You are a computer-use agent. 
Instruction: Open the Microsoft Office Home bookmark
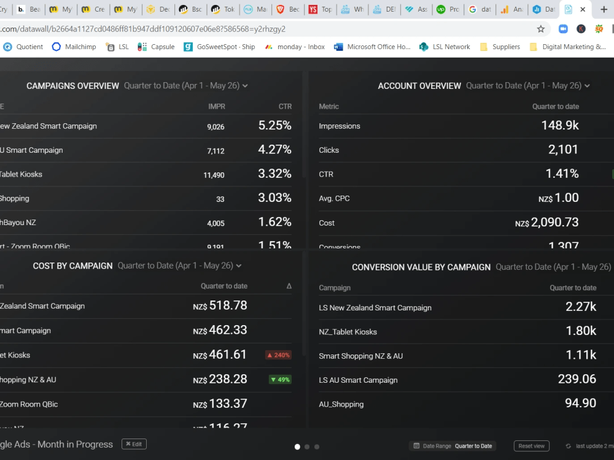372,47
